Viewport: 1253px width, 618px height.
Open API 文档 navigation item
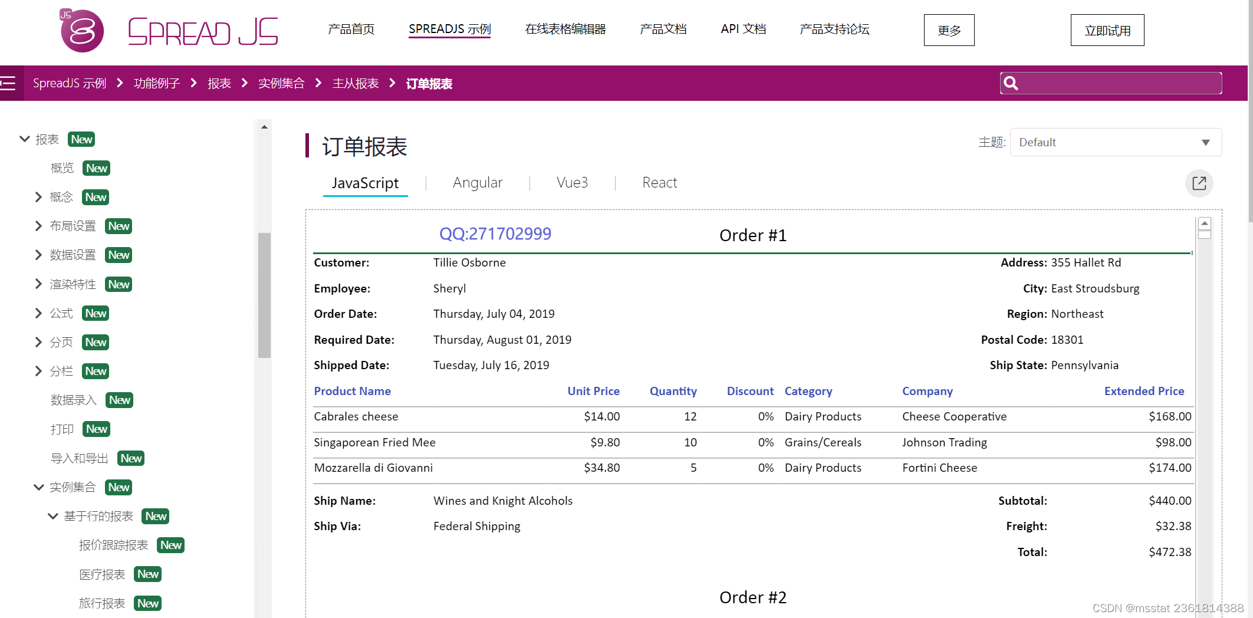coord(743,29)
